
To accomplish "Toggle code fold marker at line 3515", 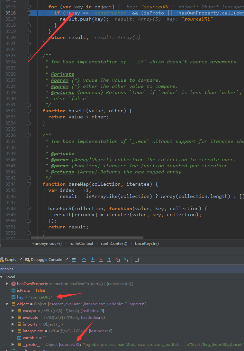I will (x=29, y=7).
